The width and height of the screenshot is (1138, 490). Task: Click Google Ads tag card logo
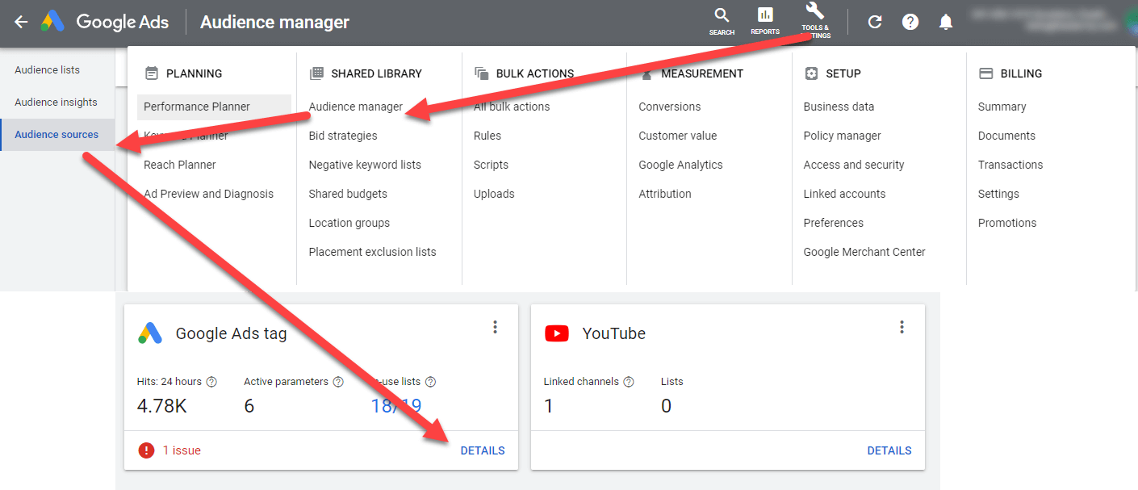pos(150,333)
